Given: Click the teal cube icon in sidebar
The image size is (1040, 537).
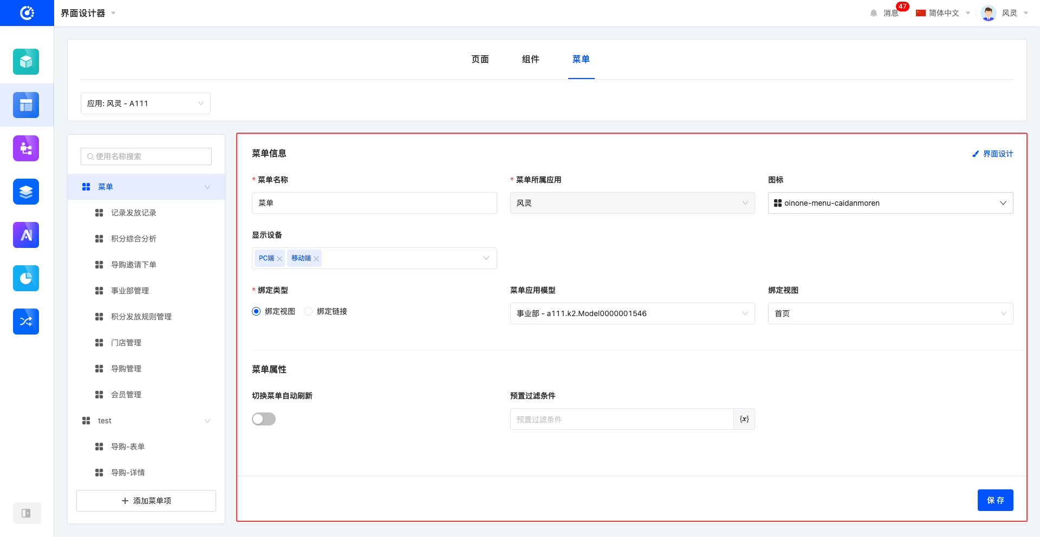Looking at the screenshot, I should [x=26, y=62].
